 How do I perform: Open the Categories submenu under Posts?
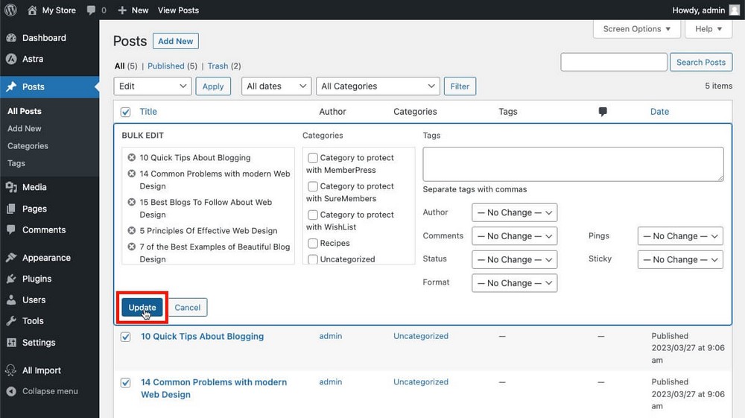28,146
